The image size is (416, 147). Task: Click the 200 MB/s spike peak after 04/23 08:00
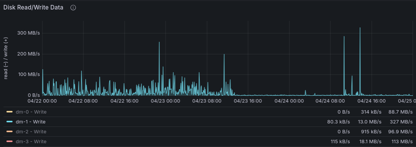tap(224, 54)
